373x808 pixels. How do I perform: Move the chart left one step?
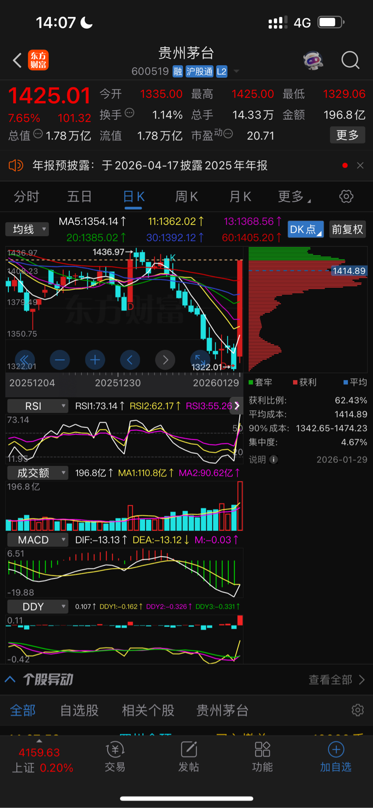click(x=130, y=360)
